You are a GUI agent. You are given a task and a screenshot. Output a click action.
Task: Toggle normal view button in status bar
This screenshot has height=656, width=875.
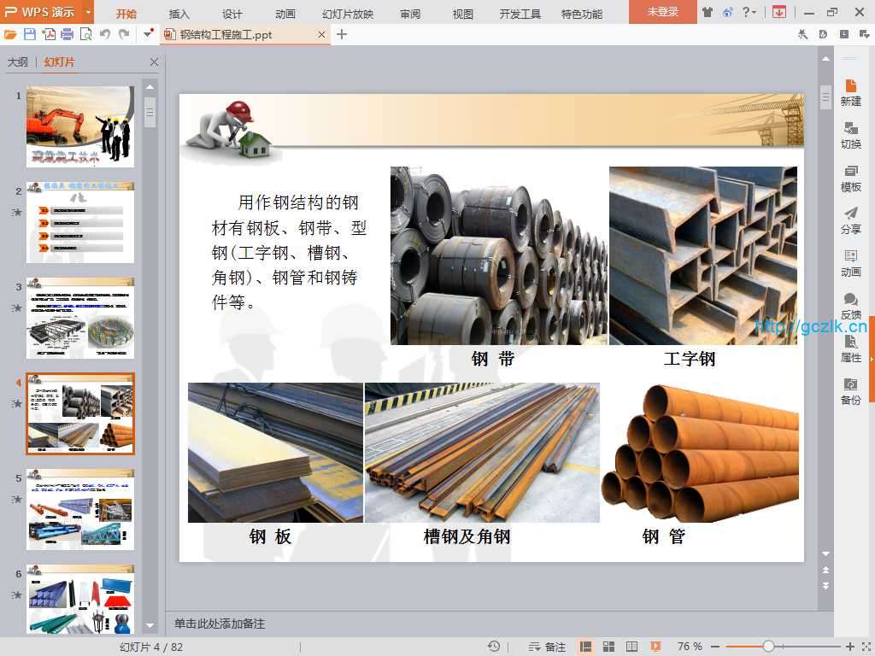[586, 647]
